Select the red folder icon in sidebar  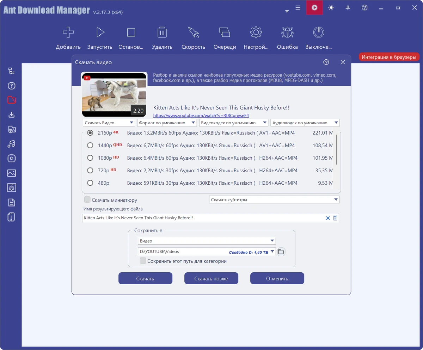(x=12, y=100)
